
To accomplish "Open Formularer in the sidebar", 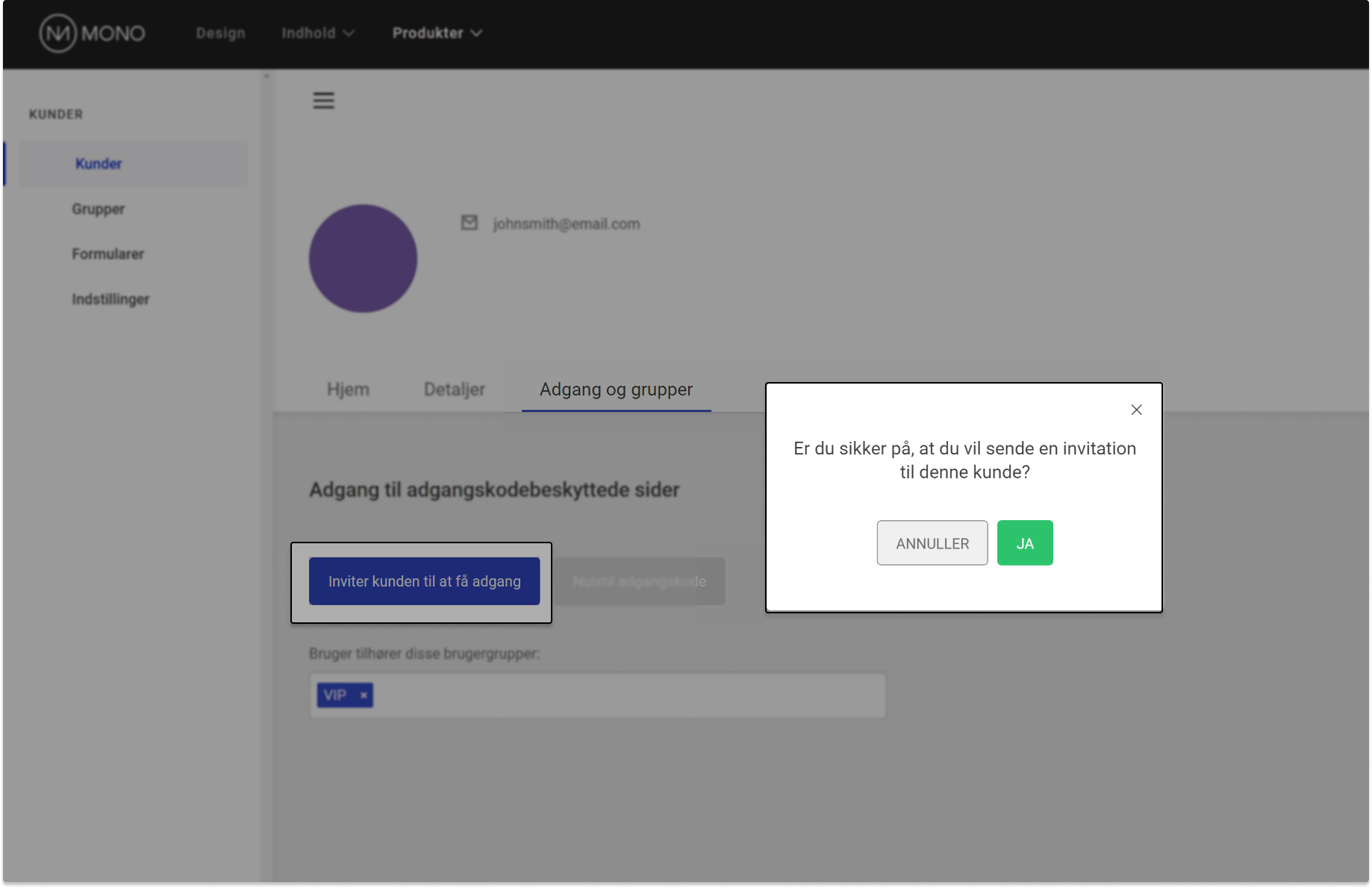I will tap(107, 254).
